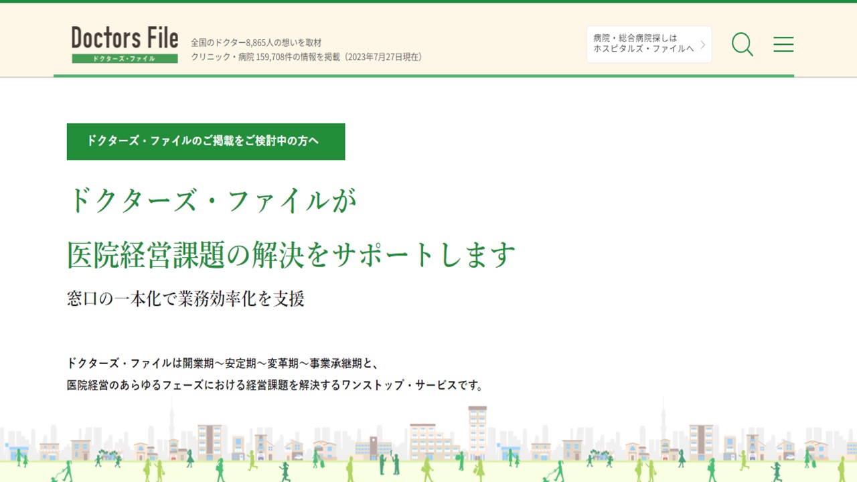Screen dimensions: 857x482
Task: Click the line 医院経営のあらゆるフェーズにおける経営課題
Action: (x=275, y=386)
